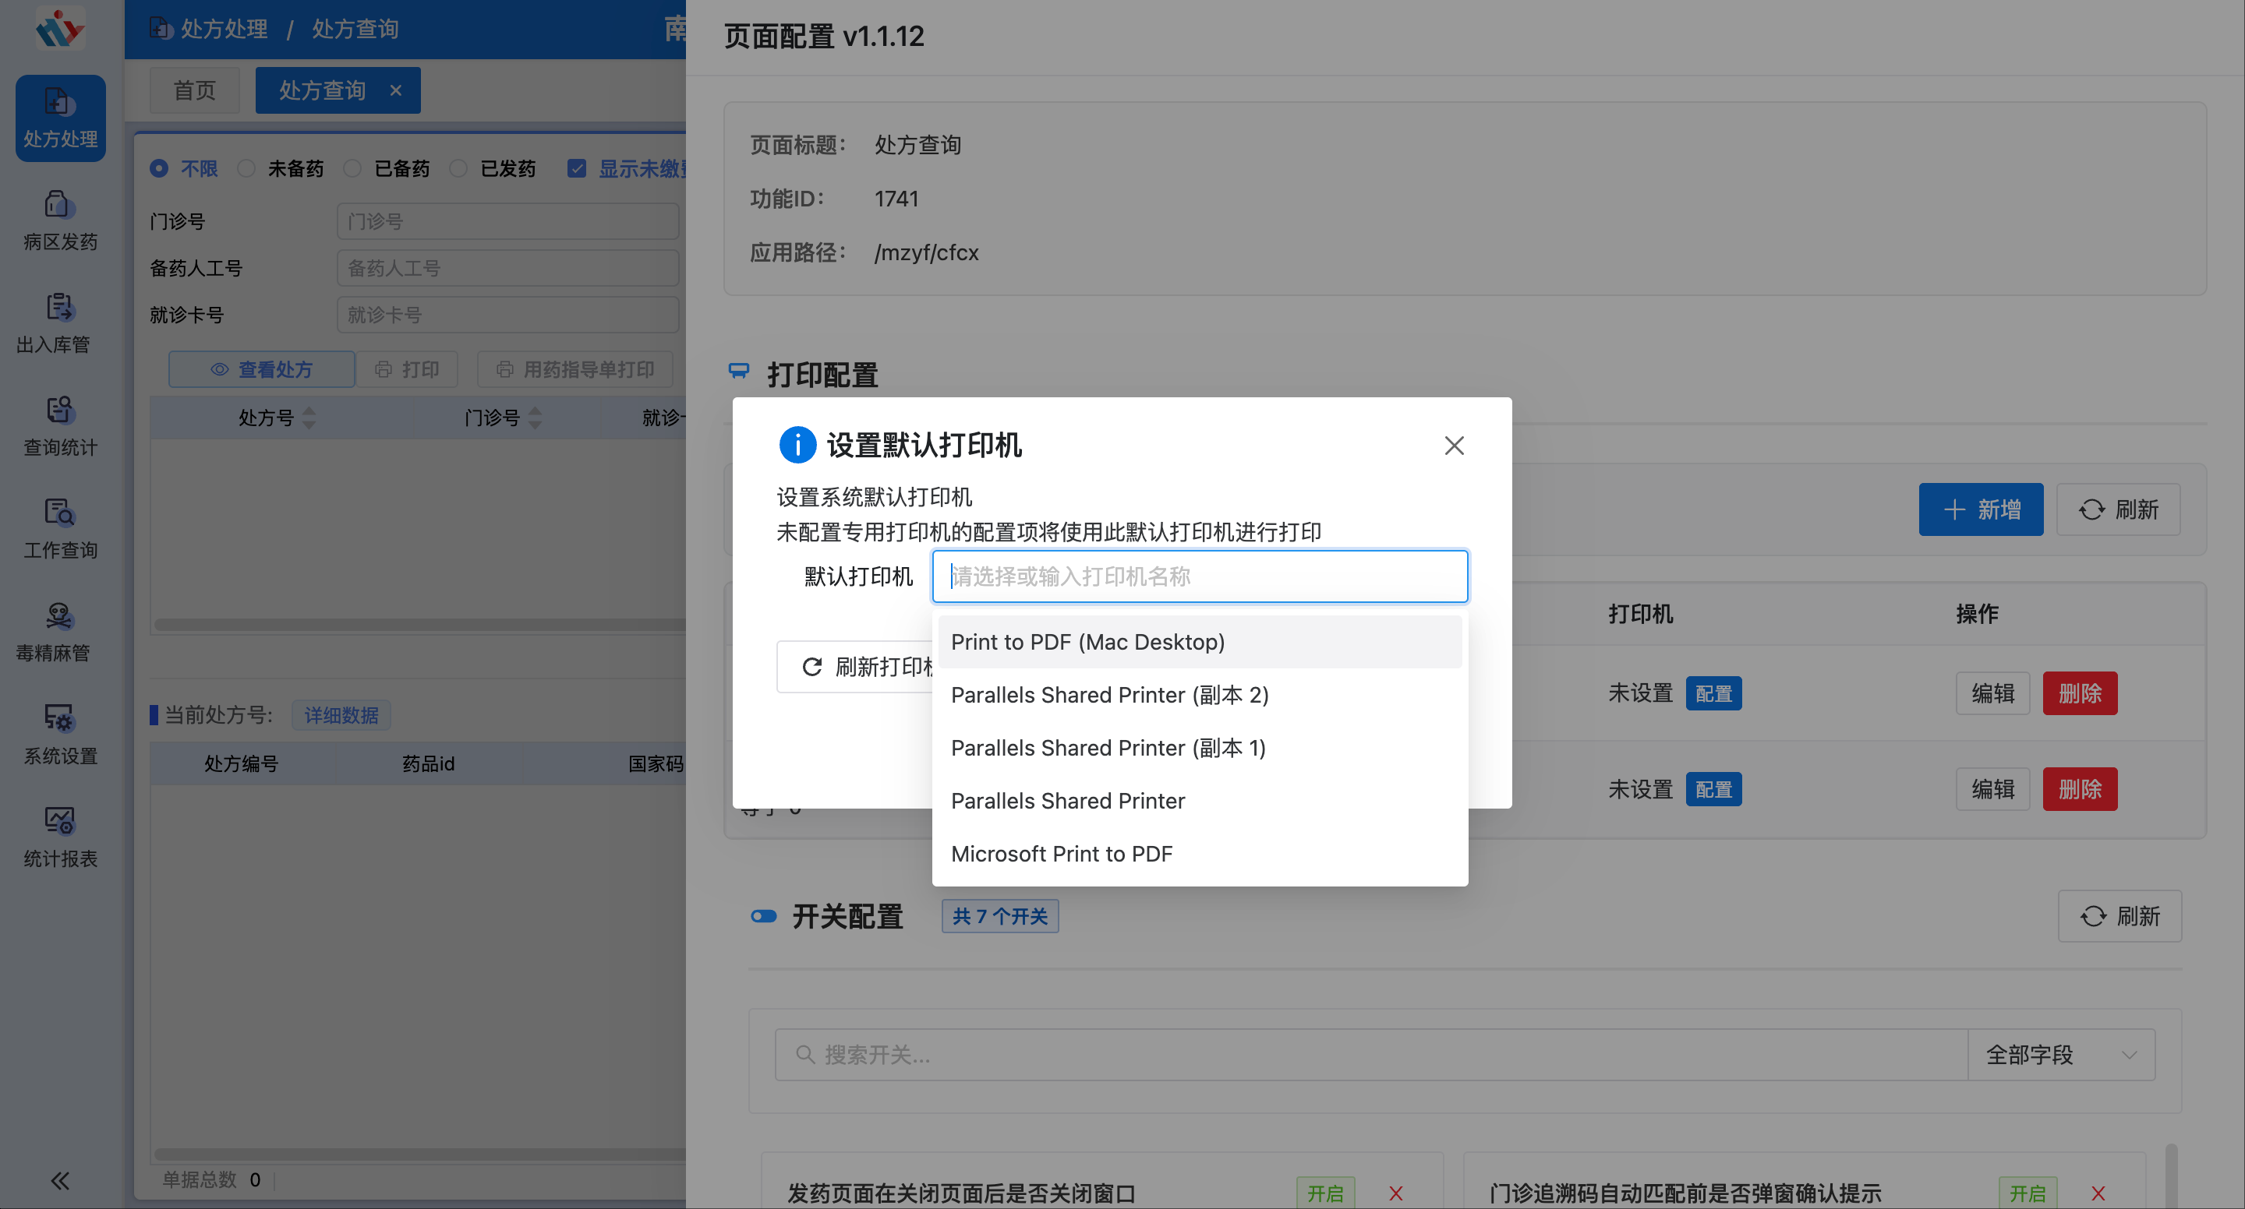Viewport: 2245px width, 1209px height.
Task: Open the 工作查询 panel
Action: 59,529
